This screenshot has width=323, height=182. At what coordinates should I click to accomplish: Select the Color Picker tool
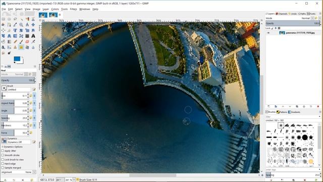[15, 25]
